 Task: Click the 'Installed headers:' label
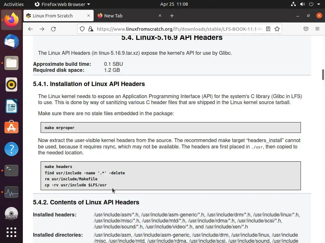click(x=55, y=215)
